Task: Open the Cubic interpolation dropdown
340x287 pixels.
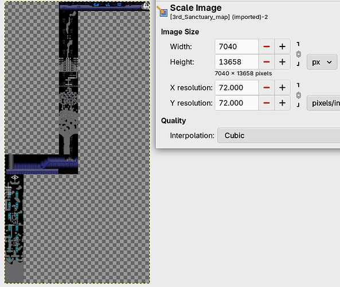Action: click(x=279, y=135)
